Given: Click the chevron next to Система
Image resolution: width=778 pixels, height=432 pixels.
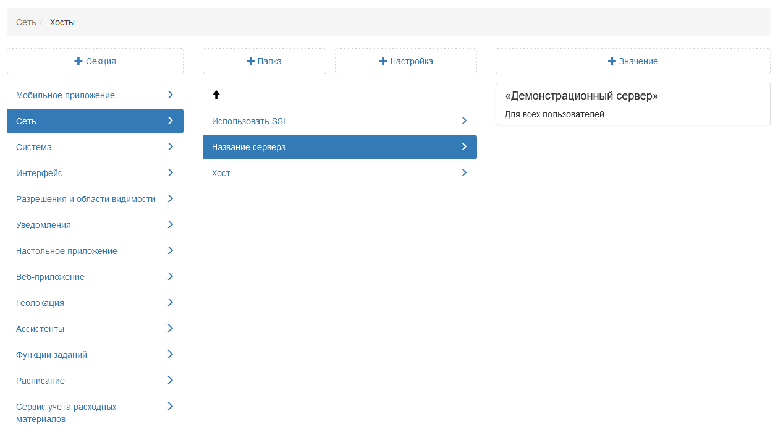Looking at the screenshot, I should [x=171, y=147].
